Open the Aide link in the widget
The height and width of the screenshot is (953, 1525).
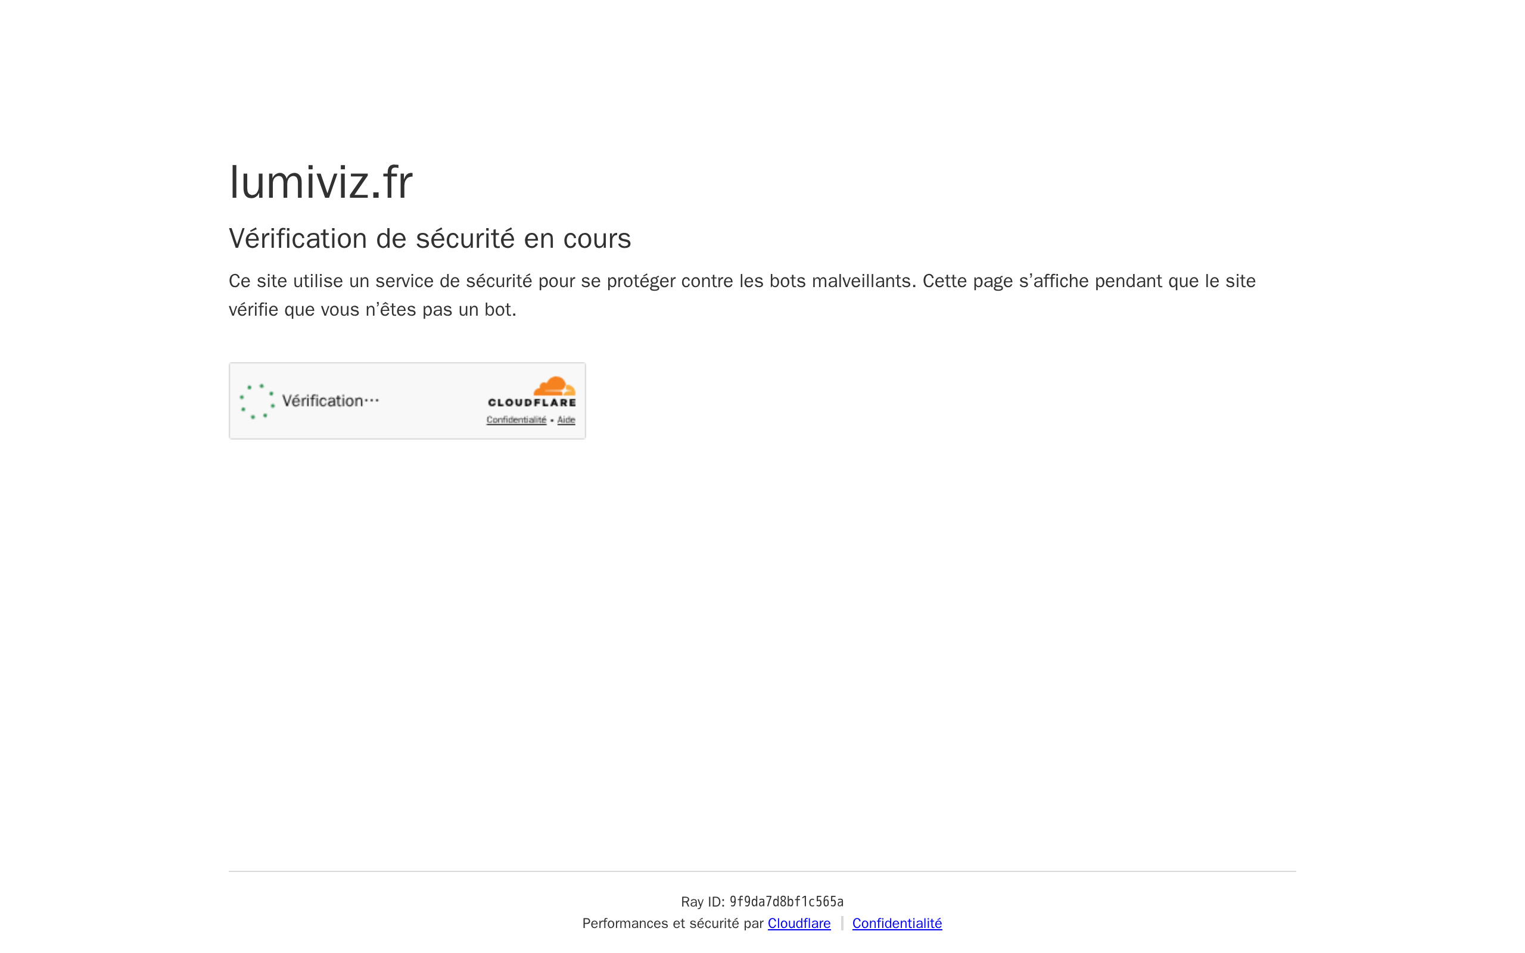[566, 420]
